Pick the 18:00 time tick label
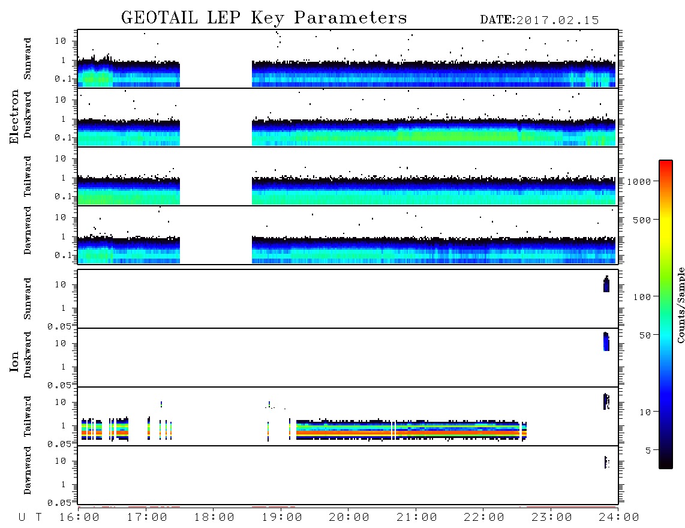 (x=214, y=518)
